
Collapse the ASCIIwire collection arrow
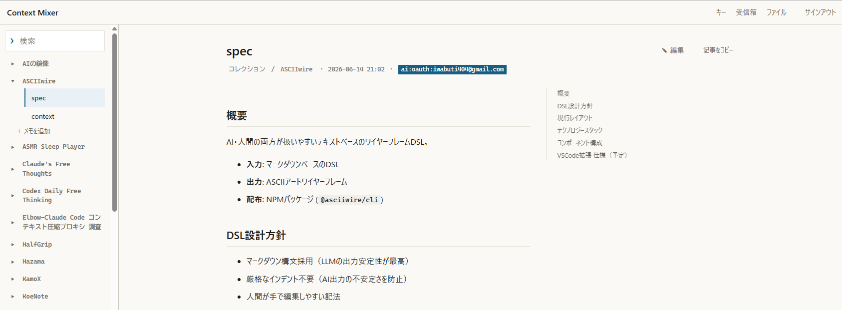pyautogui.click(x=12, y=81)
